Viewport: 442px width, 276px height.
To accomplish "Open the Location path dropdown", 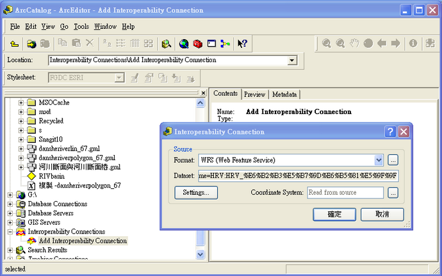I will (x=292, y=60).
